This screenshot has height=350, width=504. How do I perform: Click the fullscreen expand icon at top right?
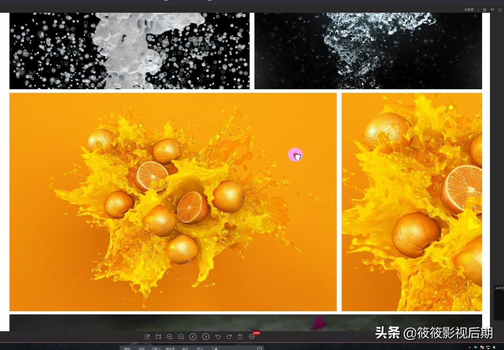click(x=500, y=10)
